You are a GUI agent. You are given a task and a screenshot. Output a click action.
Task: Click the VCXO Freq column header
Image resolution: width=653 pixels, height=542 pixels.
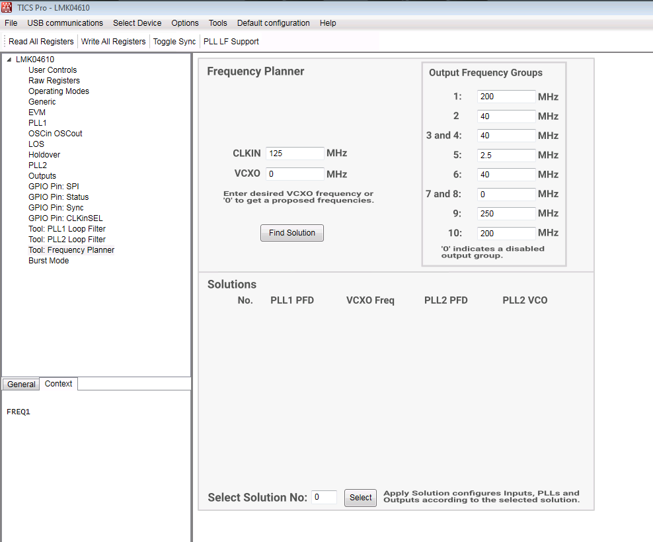click(370, 300)
